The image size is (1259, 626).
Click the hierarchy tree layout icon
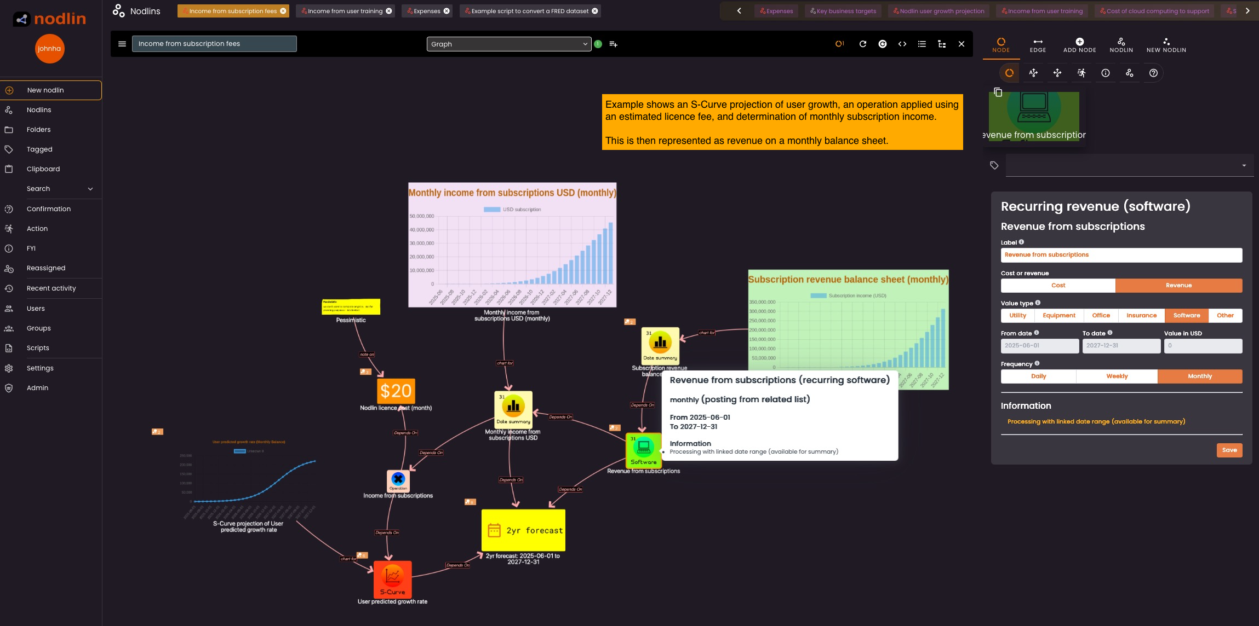tap(941, 44)
